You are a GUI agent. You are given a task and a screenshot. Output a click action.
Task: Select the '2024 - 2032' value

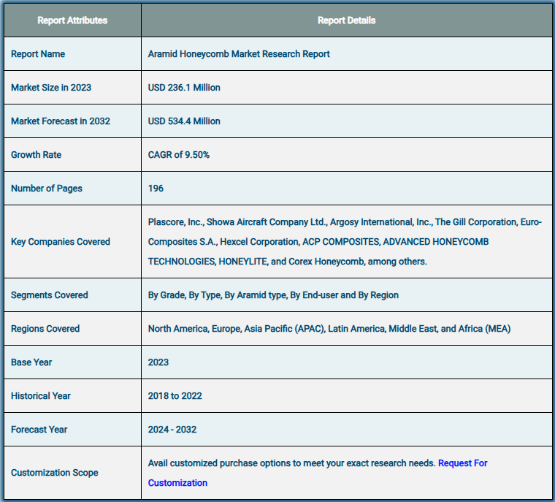click(x=172, y=430)
